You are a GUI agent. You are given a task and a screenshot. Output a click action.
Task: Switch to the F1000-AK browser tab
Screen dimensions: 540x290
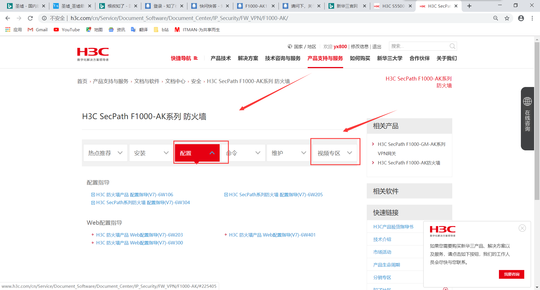255,6
